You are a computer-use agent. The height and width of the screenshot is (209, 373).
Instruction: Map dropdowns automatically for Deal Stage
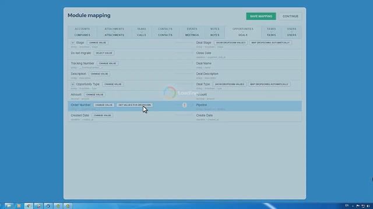point(270,42)
